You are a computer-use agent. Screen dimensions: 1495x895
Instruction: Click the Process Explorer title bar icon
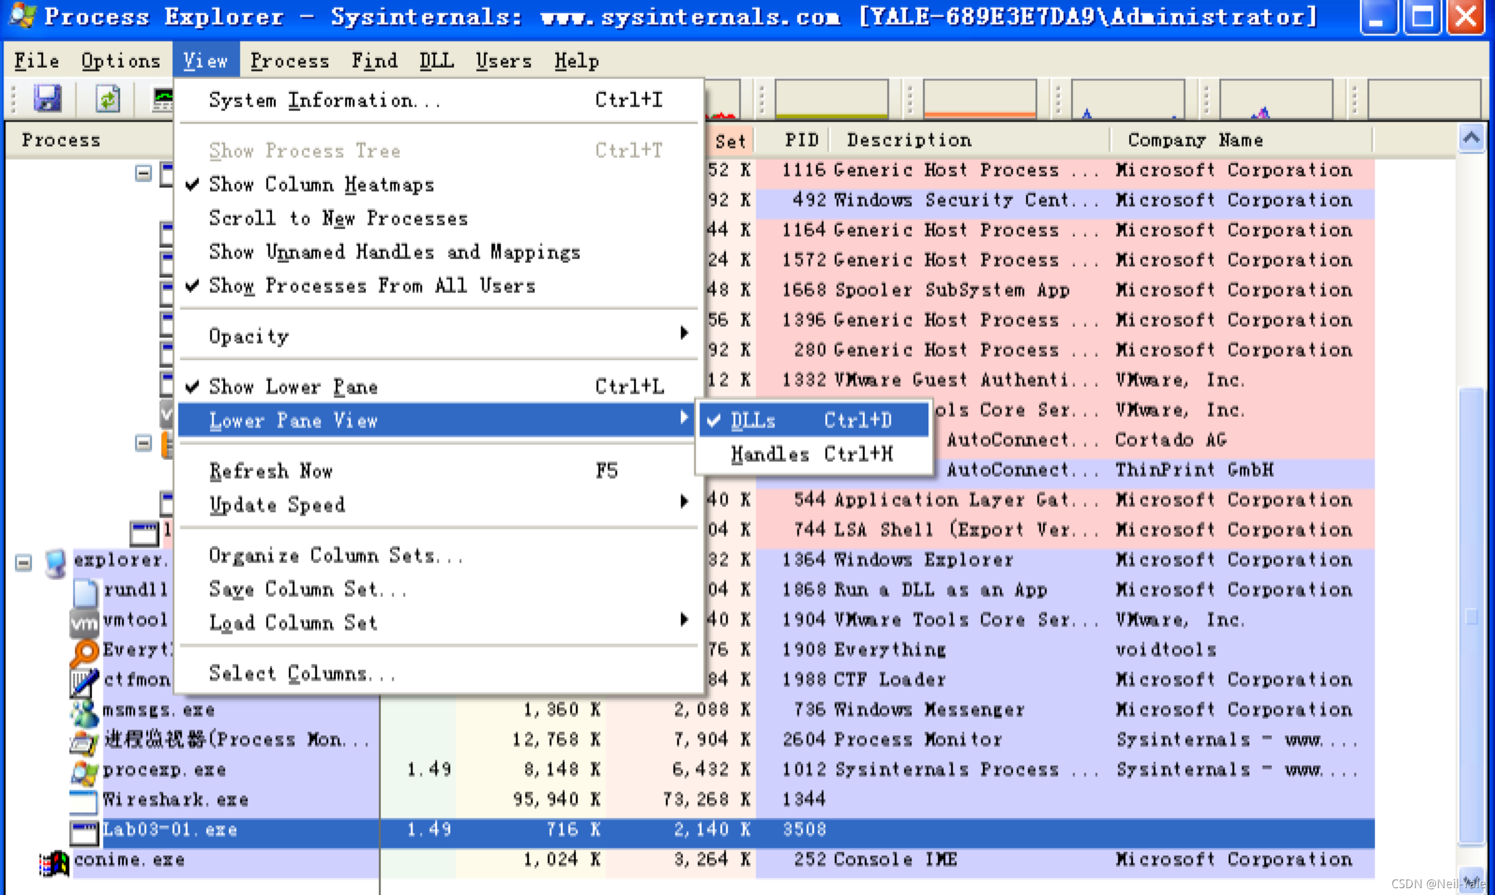[22, 16]
